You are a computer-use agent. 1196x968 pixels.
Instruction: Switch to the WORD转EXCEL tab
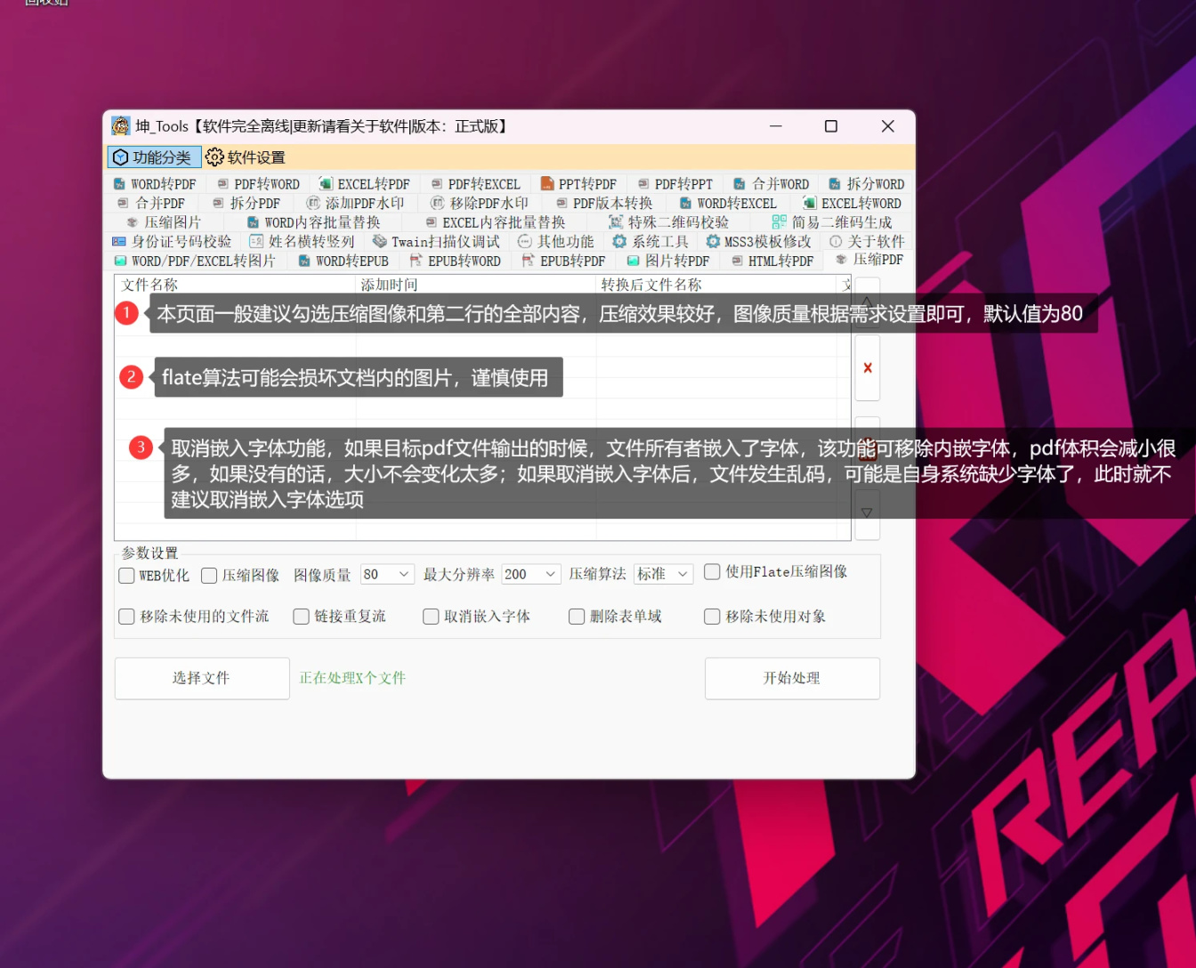(x=728, y=203)
